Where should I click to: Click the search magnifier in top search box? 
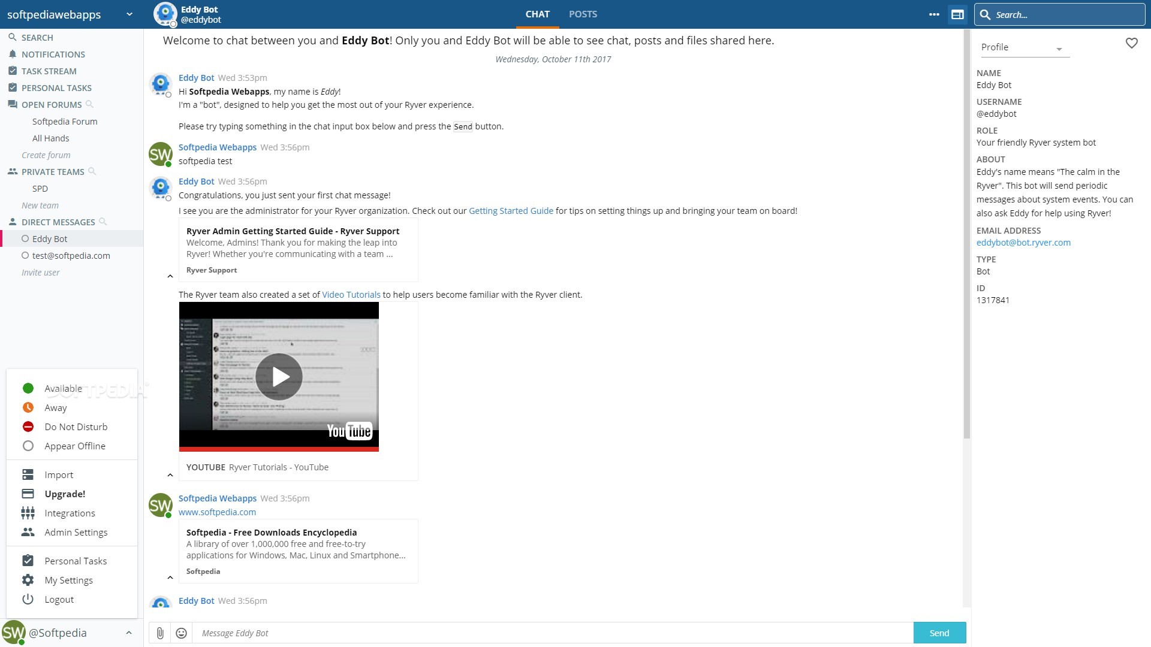985,14
